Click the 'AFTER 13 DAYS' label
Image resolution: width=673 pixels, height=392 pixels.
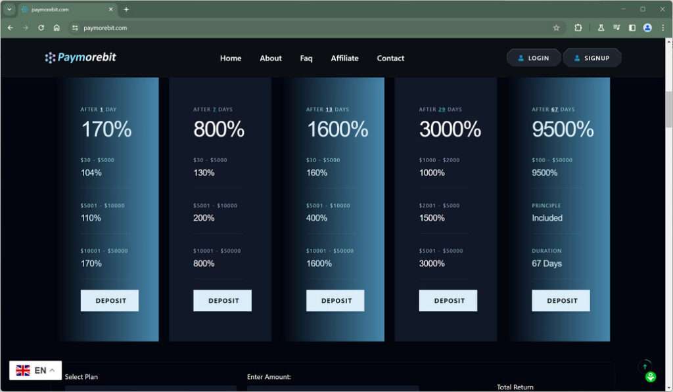(x=327, y=110)
